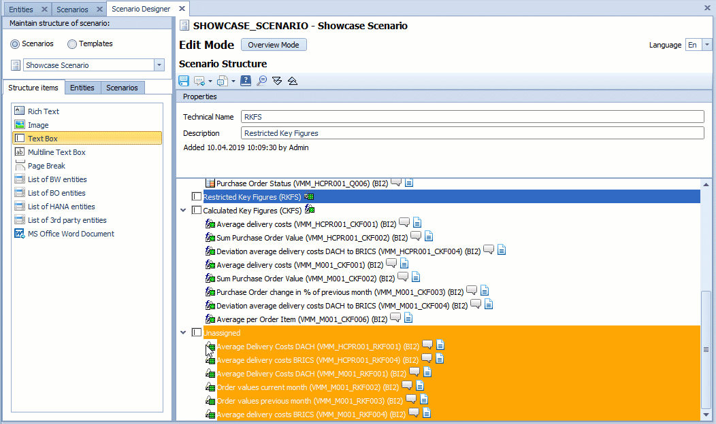Click the collapse all arrows icon
The height and width of the screenshot is (424, 716).
pos(292,80)
